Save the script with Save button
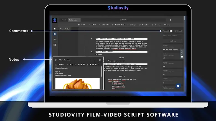This screenshot has width=216, height=121. pyautogui.click(x=167, y=25)
